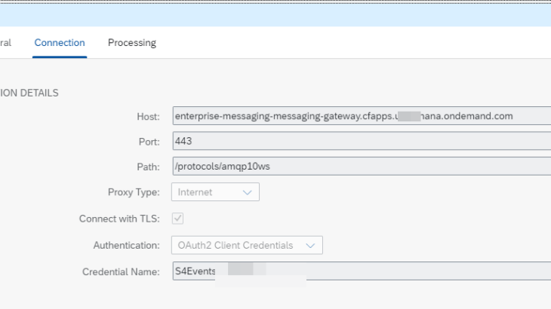This screenshot has height=309, width=551.
Task: Switch to the Connection tab
Action: pos(60,43)
